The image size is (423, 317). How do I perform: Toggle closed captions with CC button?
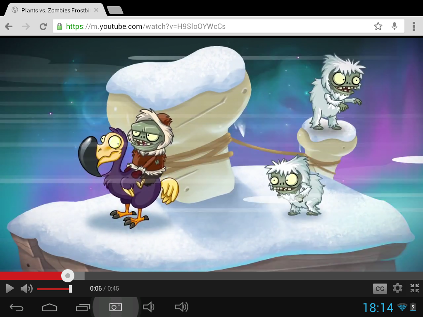(380, 289)
